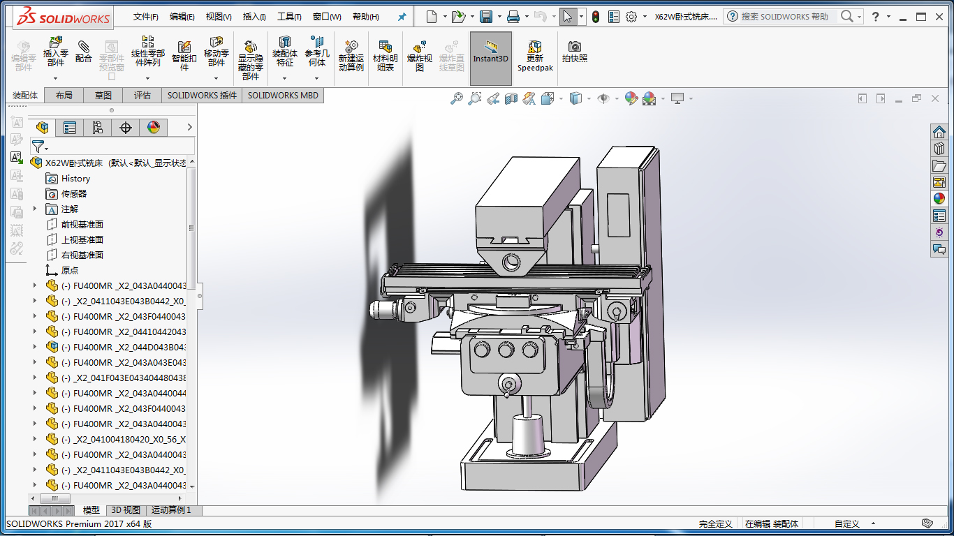The width and height of the screenshot is (954, 536).
Task: Open the 文件(F) menu
Action: coord(145,17)
